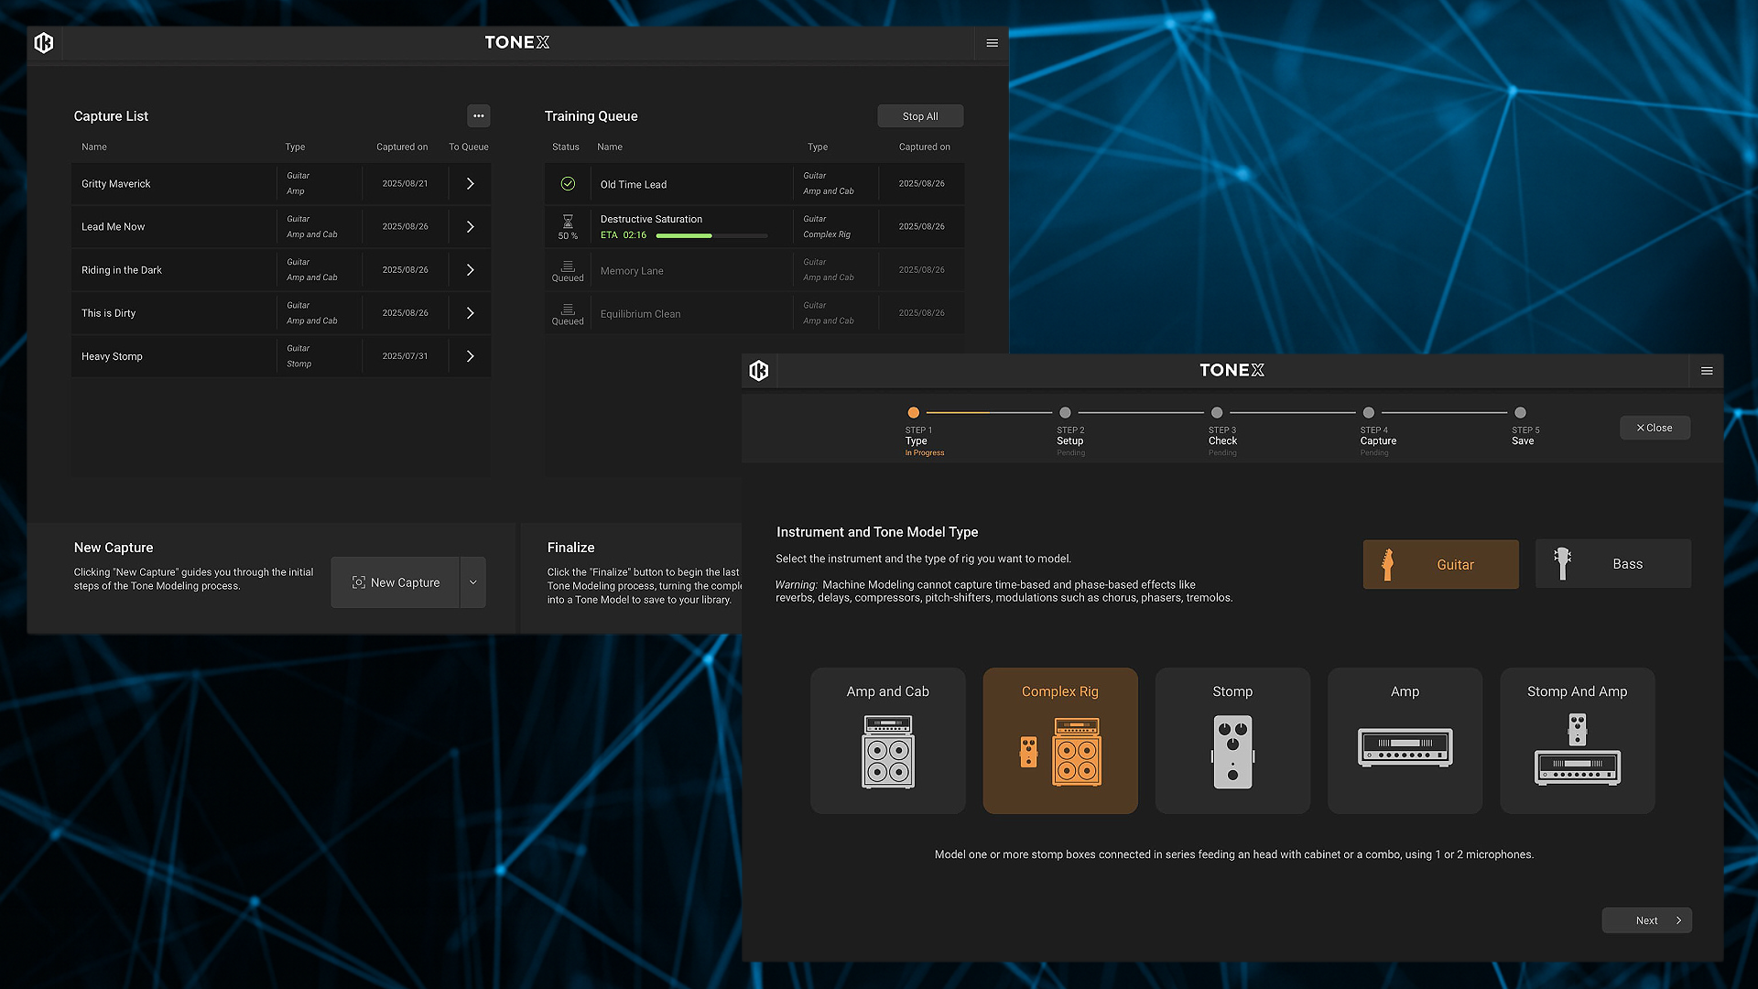Image resolution: width=1758 pixels, height=989 pixels.
Task: Click the Status column header in Training Queue
Action: pyautogui.click(x=566, y=147)
